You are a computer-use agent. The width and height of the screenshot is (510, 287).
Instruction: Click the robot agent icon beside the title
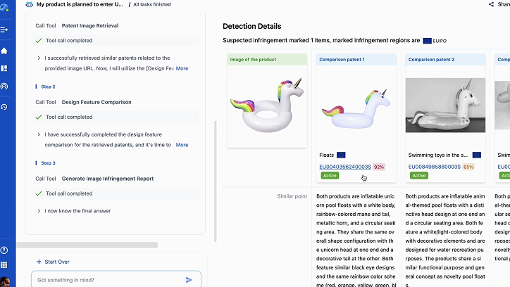(x=30, y=4)
